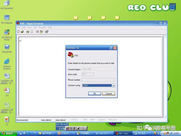Viewport: 181px width, 136px height.
Task: Click the New connection toolbar icon
Action: (x=18, y=32)
